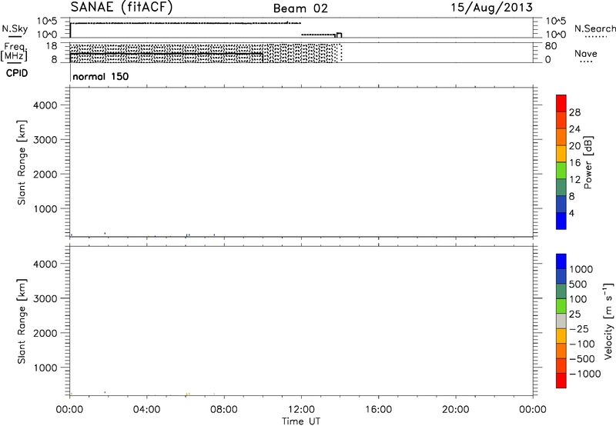This screenshot has width=616, height=426.
Task: Click the Power colorbar segment between 24 and 28
Action: pos(561,120)
